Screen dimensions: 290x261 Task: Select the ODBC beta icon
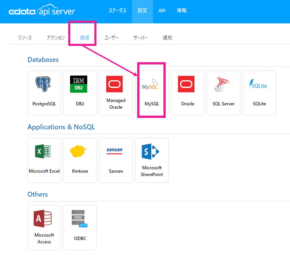point(79,219)
